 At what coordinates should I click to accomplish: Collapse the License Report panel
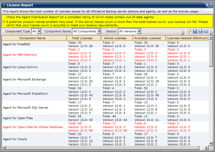(207, 5)
